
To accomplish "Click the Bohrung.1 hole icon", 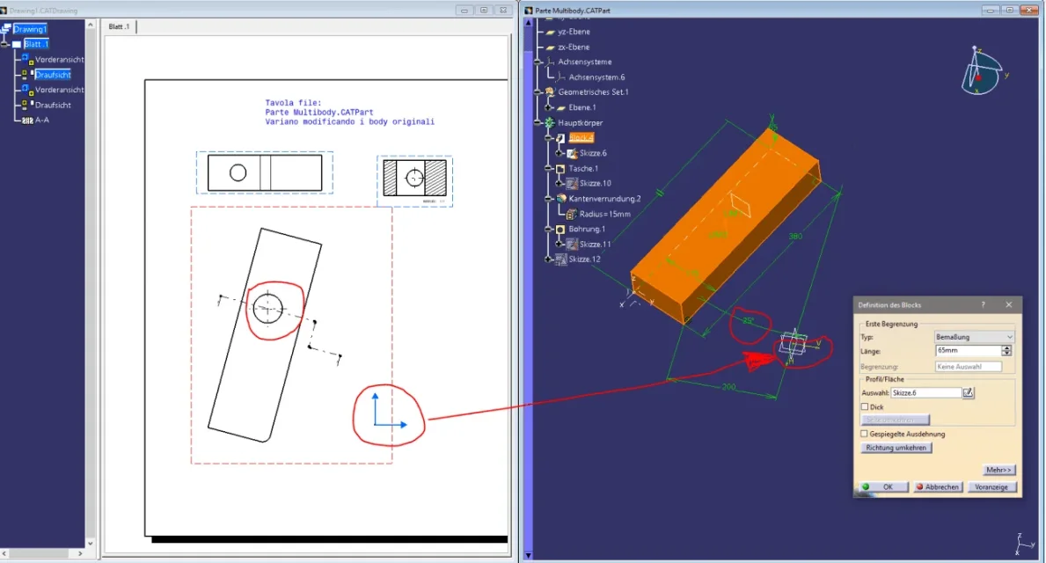I will 560,229.
